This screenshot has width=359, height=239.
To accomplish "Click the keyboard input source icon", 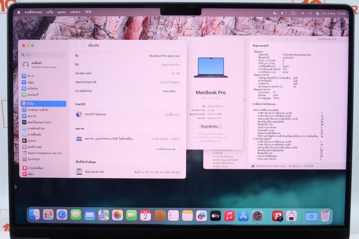I will (293, 13).
